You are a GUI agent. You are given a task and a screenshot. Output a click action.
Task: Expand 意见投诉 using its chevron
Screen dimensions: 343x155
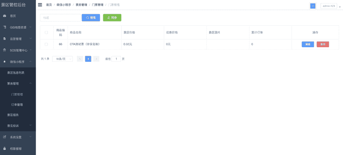(x=30, y=125)
